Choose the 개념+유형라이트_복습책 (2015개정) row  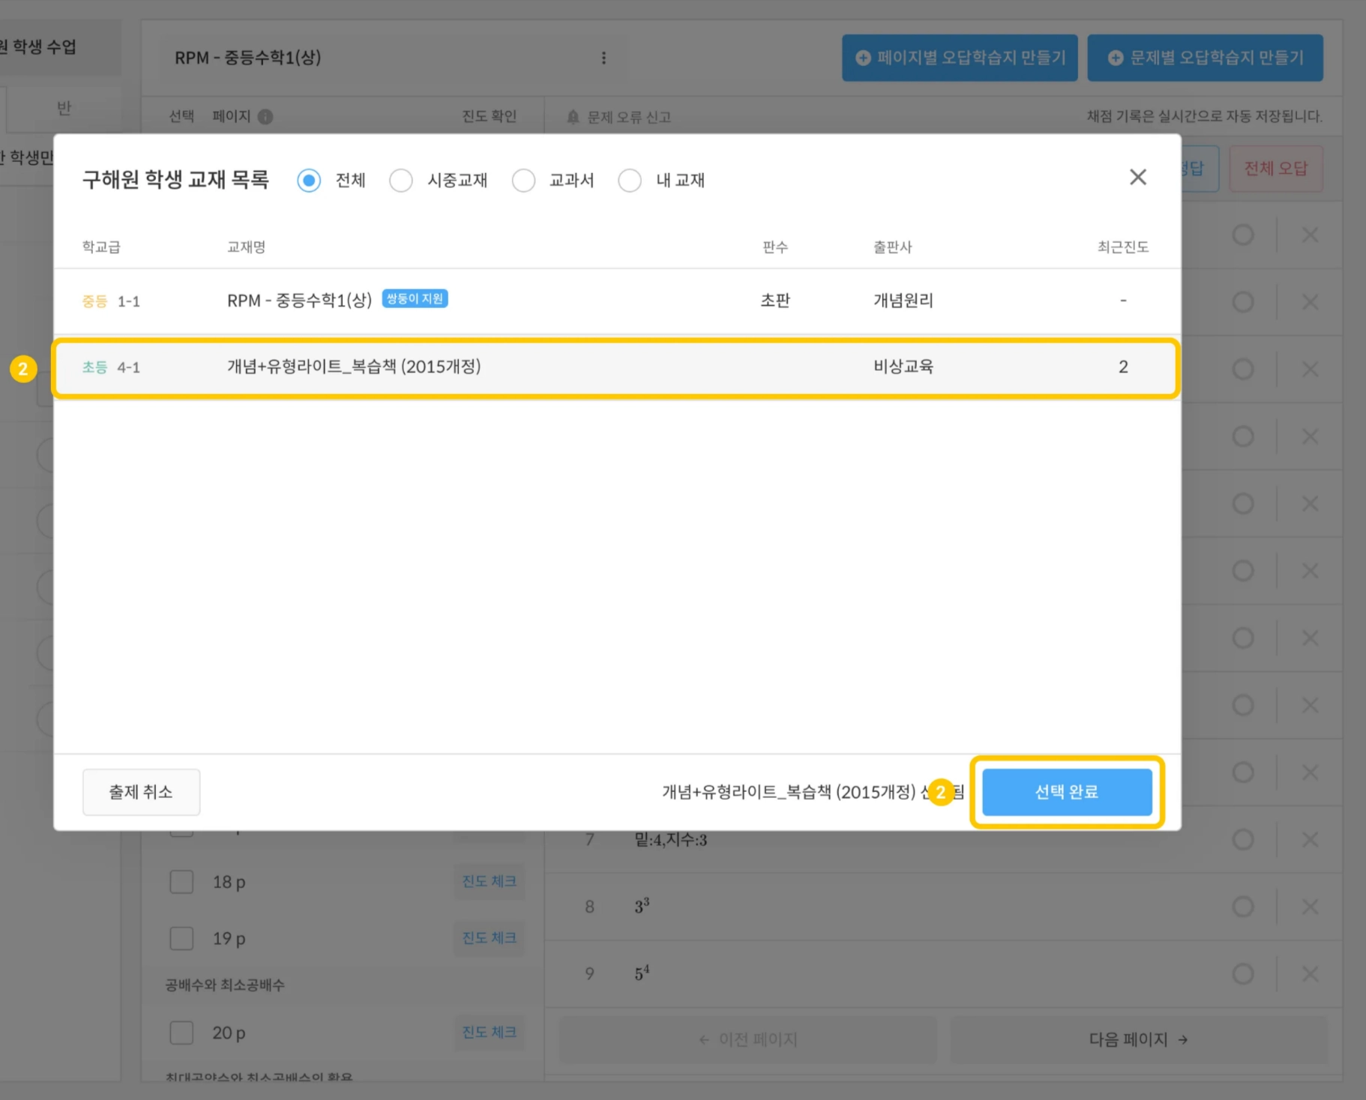pyautogui.click(x=617, y=367)
